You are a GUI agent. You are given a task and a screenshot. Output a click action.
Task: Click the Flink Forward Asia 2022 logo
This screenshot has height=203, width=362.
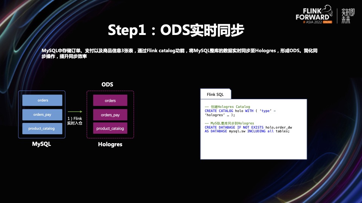[x=314, y=15]
